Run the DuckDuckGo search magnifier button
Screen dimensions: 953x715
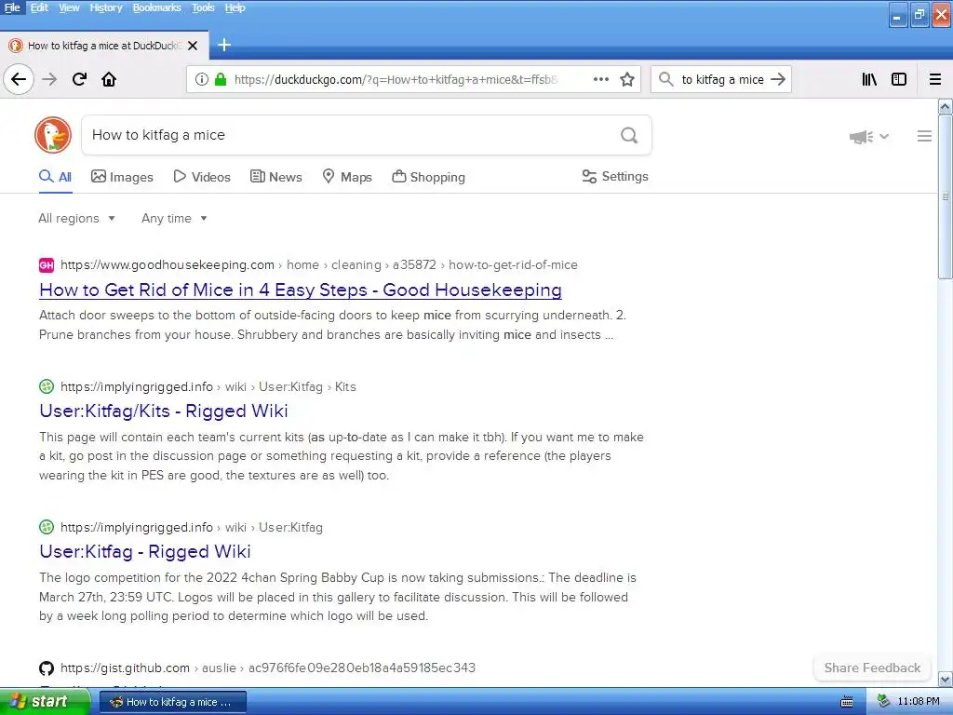(x=629, y=135)
